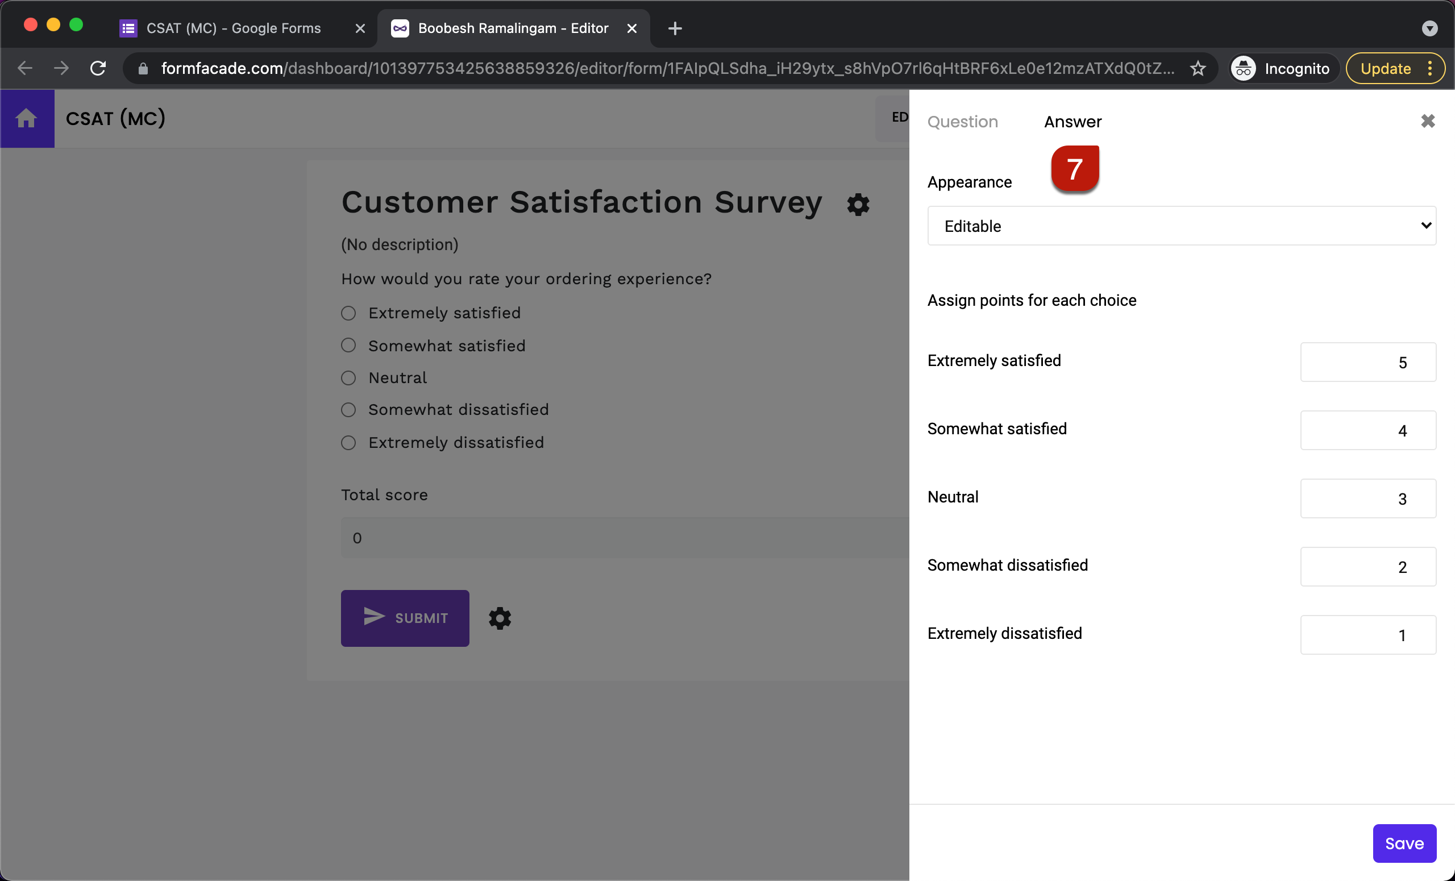Edit the points value for Extremely satisfied
Image resolution: width=1455 pixels, height=881 pixels.
click(1367, 362)
